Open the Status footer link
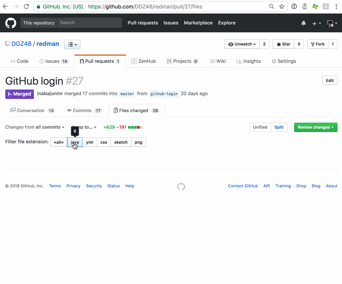342x284 pixels. (114, 186)
